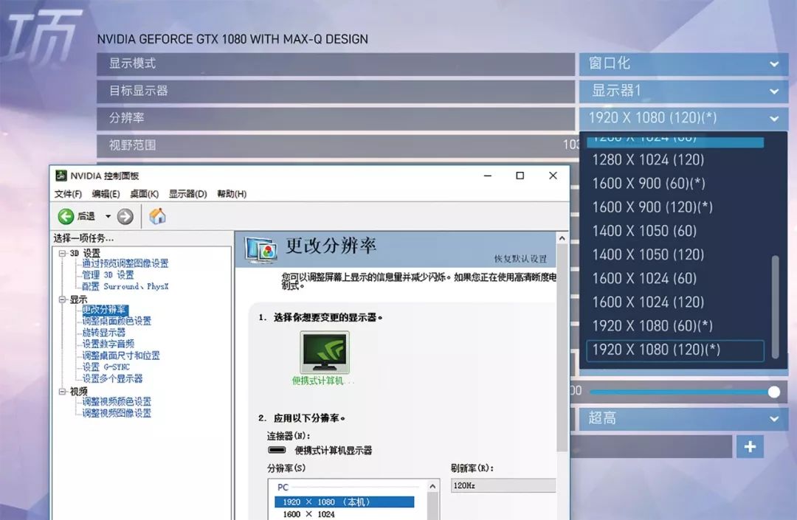Image resolution: width=797 pixels, height=520 pixels.
Task: Open the Home icon in the toolbar
Action: pyautogui.click(x=156, y=215)
